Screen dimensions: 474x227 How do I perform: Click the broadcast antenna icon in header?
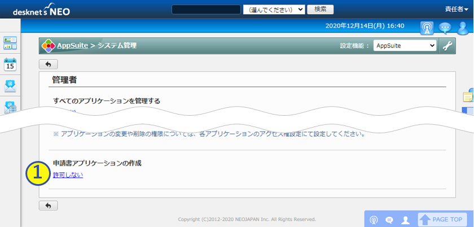click(427, 28)
